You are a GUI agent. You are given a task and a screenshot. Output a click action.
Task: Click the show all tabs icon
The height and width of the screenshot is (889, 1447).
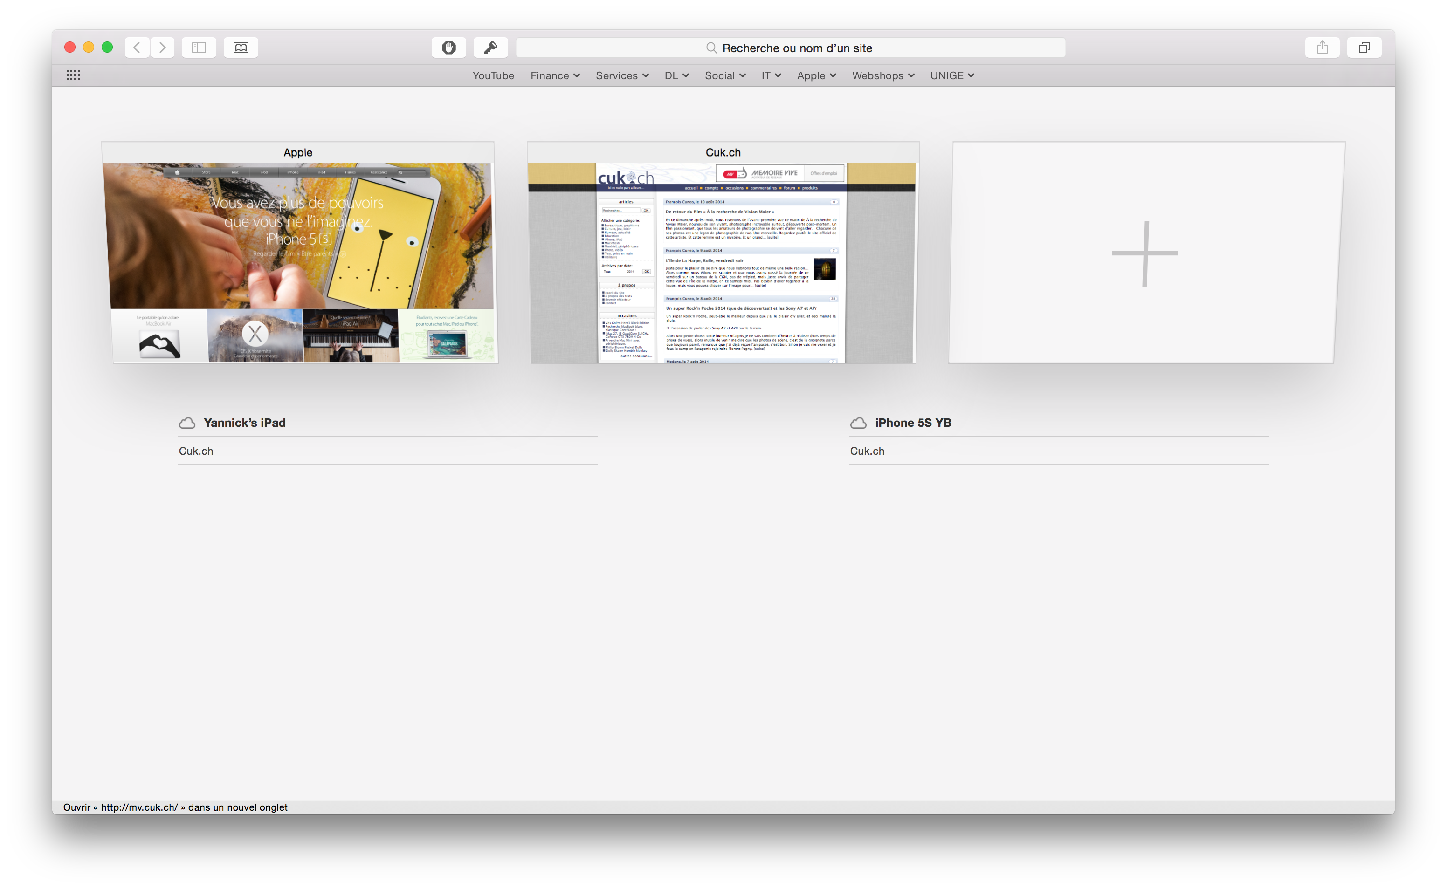pyautogui.click(x=1364, y=48)
